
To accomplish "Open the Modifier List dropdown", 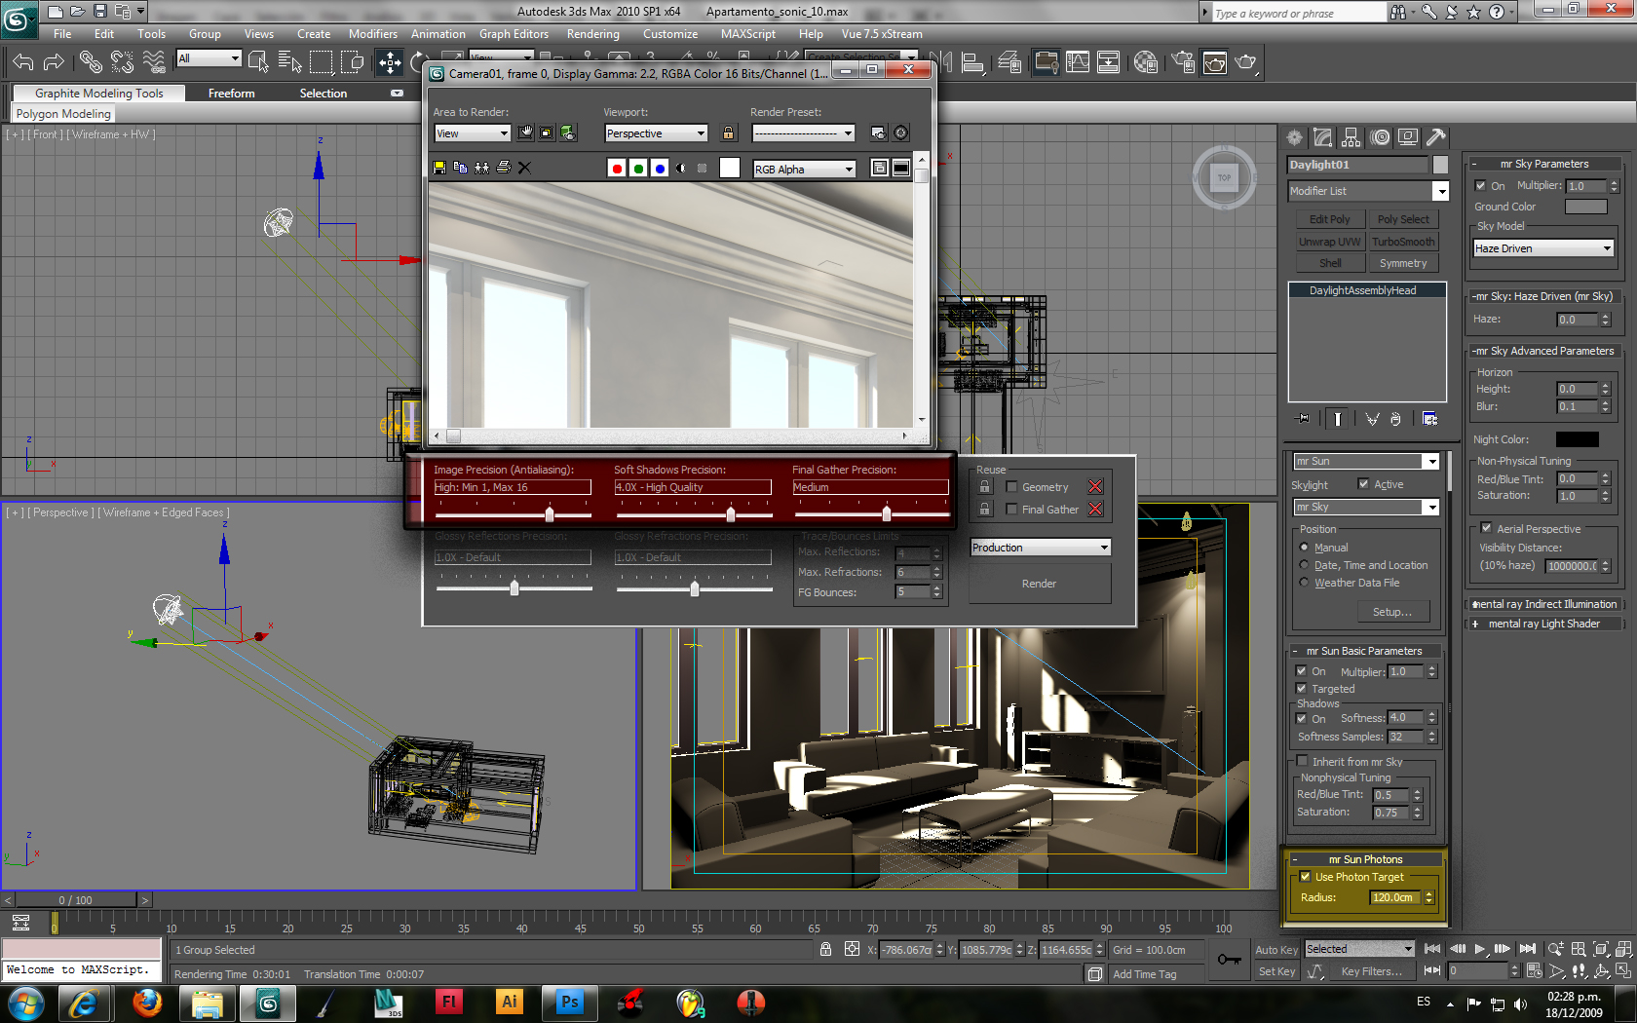I will [1369, 191].
